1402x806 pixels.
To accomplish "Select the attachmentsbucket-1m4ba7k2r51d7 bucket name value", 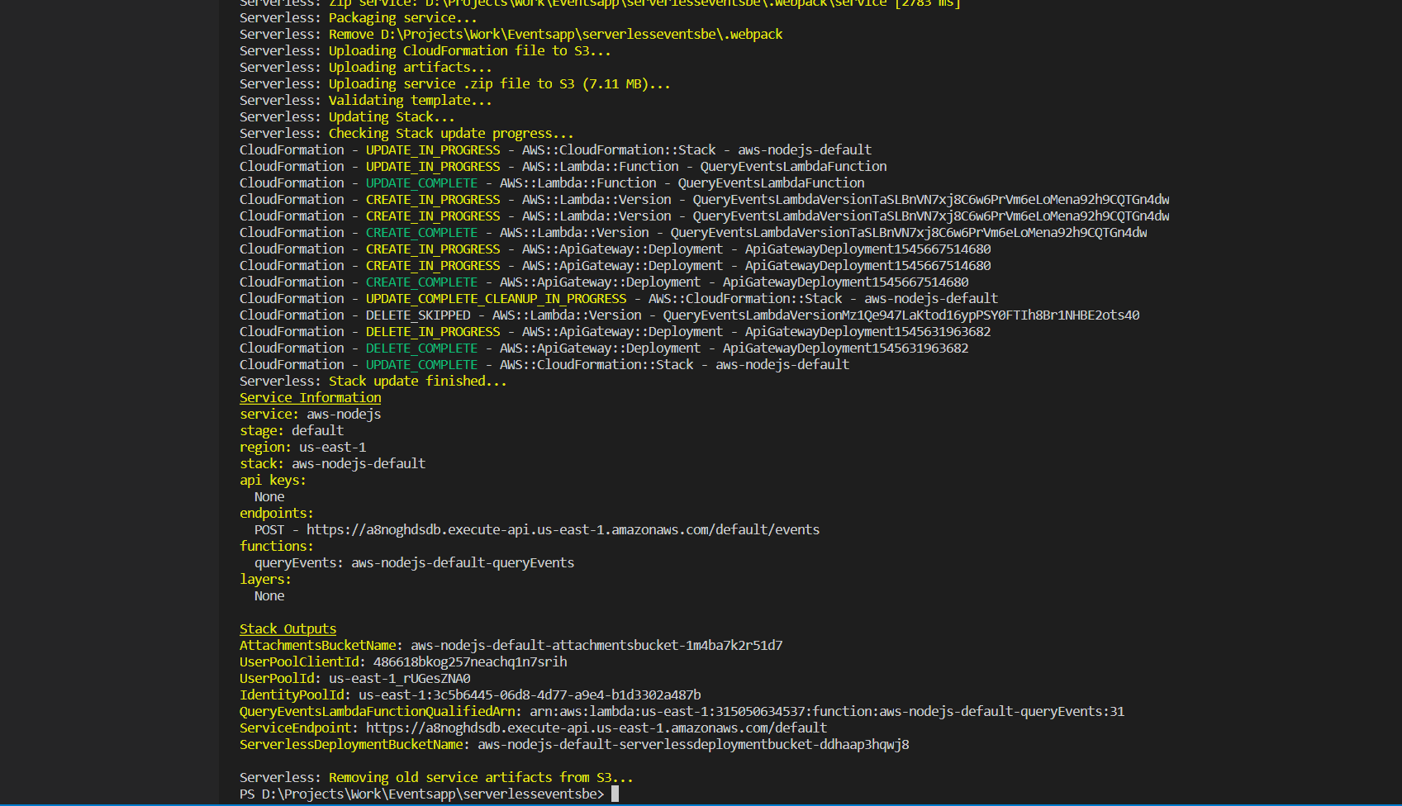I will click(596, 645).
